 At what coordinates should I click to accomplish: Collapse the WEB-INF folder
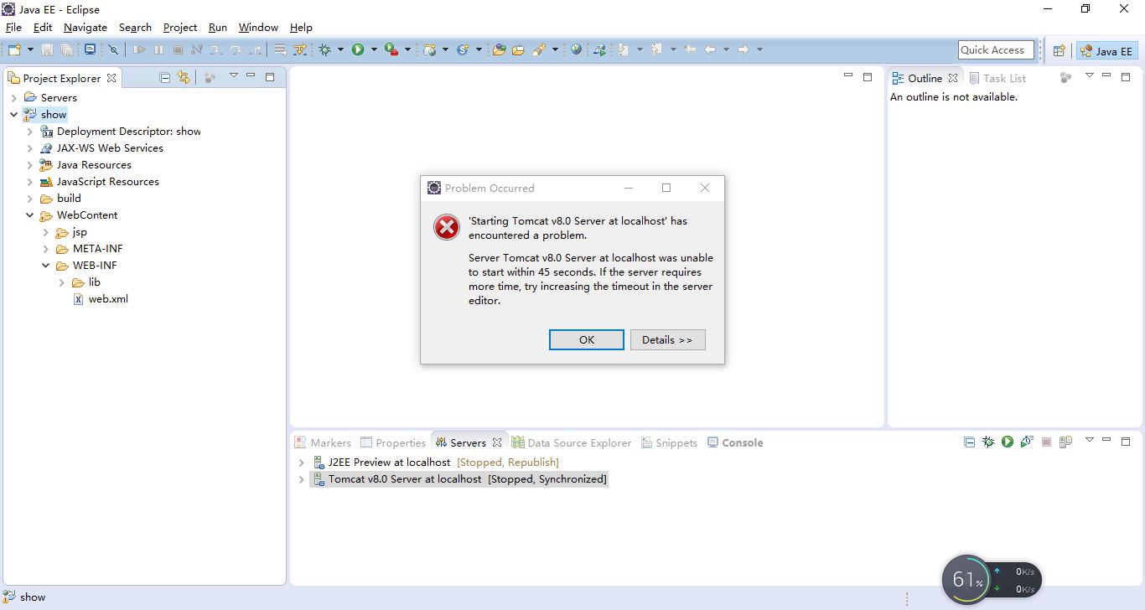(x=45, y=266)
